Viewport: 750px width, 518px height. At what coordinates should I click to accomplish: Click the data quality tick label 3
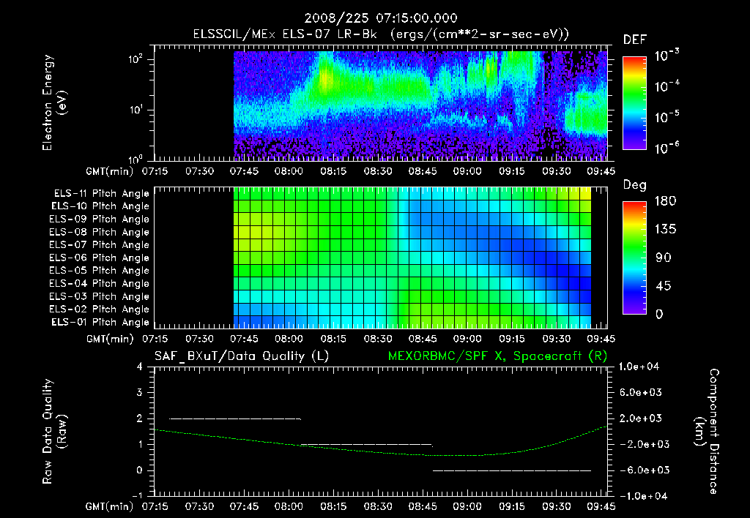[140, 392]
